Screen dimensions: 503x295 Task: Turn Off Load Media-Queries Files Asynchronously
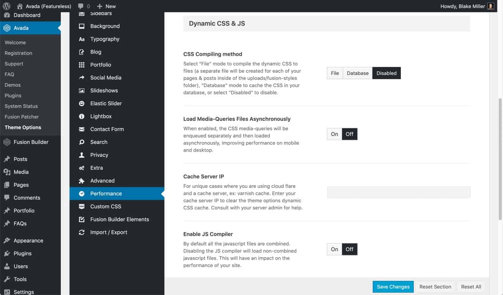coord(350,134)
